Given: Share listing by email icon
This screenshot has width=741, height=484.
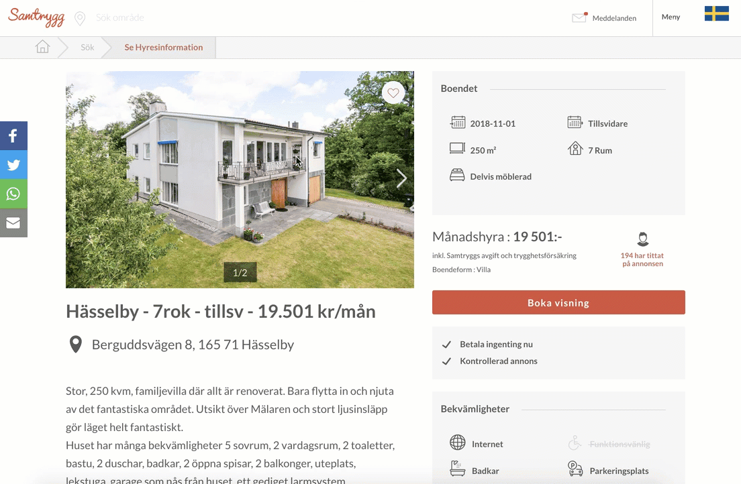Looking at the screenshot, I should coord(13,223).
